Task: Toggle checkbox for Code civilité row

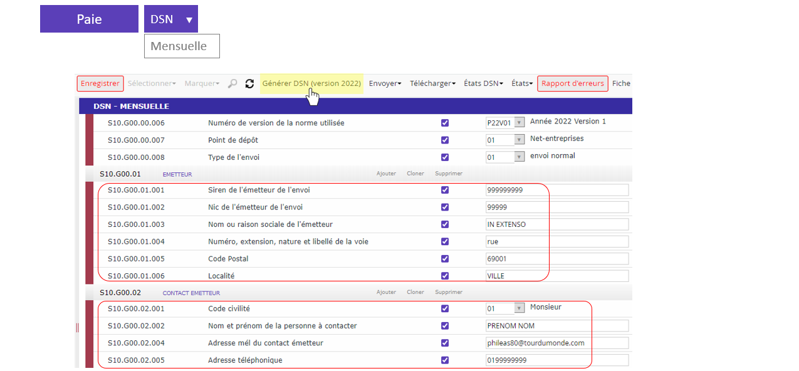Action: click(445, 308)
